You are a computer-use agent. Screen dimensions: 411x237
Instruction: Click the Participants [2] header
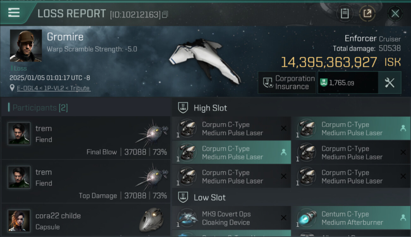(x=40, y=108)
